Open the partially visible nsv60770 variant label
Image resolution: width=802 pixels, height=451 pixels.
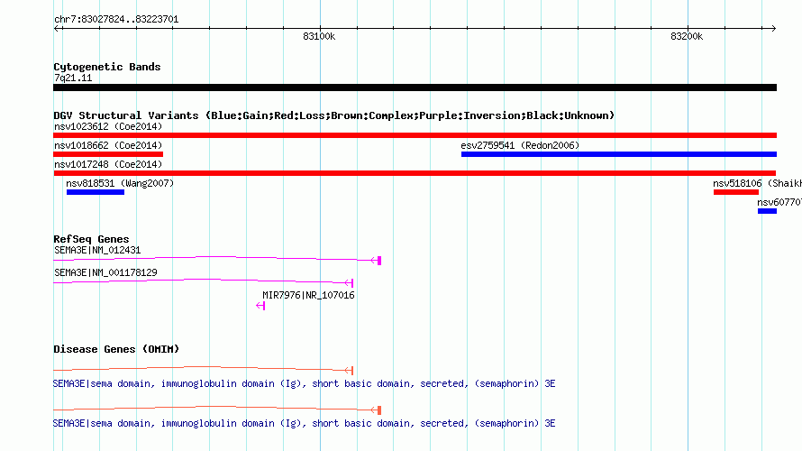tap(779, 202)
